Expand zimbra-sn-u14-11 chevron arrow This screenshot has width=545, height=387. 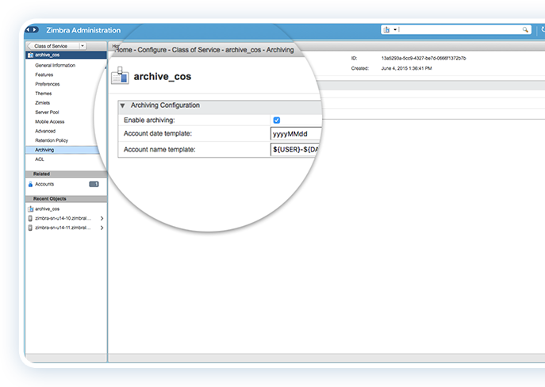pyautogui.click(x=102, y=228)
